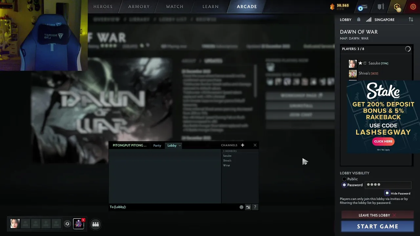Click the lobby password input field
The height and width of the screenshot is (236, 420).
tap(388, 185)
